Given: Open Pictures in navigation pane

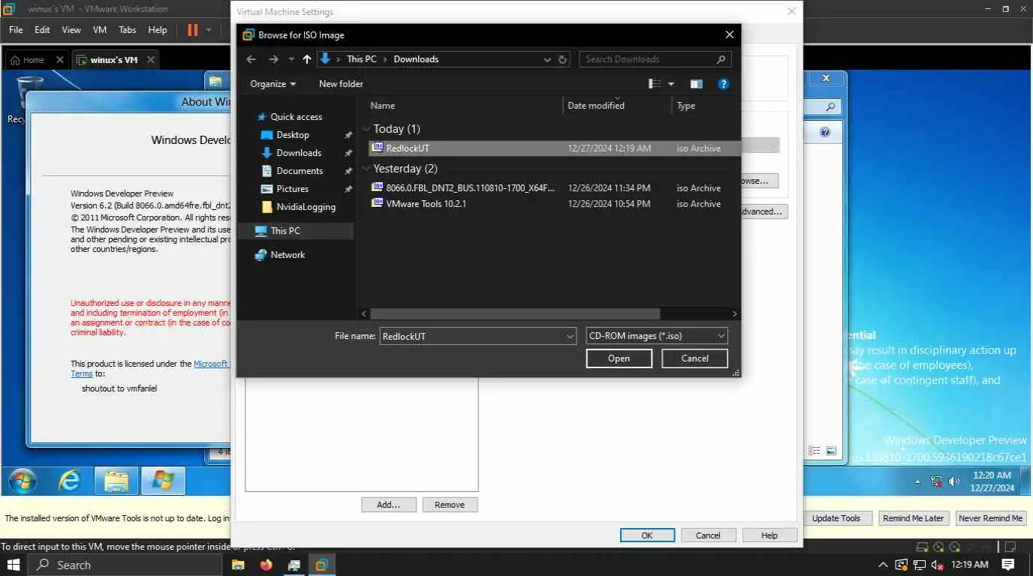Looking at the screenshot, I should point(292,189).
